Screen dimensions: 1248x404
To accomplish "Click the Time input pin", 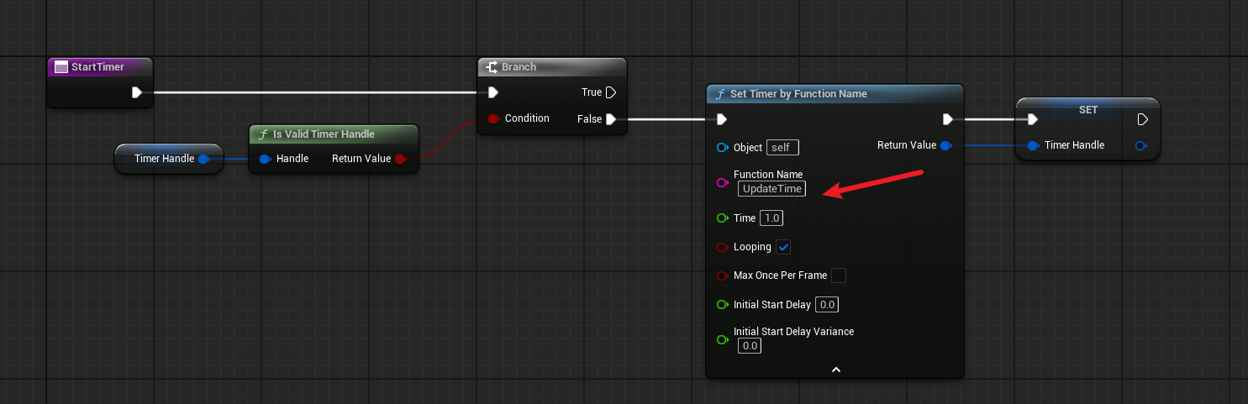I will click(722, 218).
